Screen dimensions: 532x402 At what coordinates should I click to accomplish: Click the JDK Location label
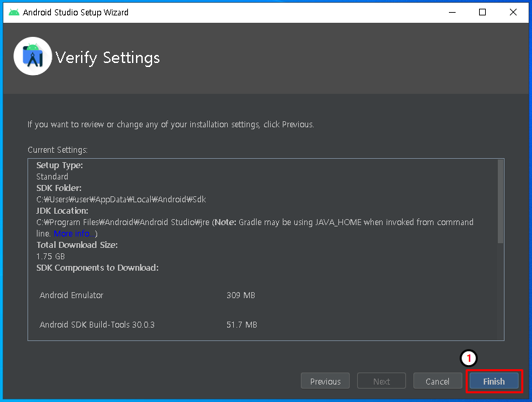[x=62, y=210]
